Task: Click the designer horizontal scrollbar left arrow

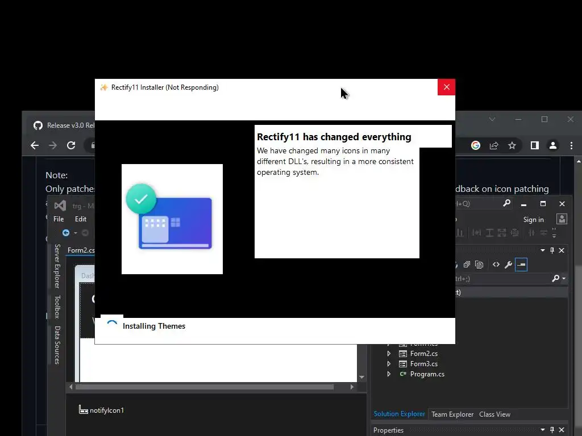Action: (70, 387)
